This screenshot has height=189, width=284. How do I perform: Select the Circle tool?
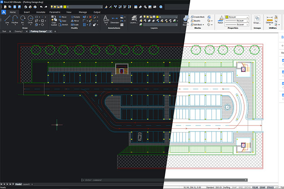30,19
